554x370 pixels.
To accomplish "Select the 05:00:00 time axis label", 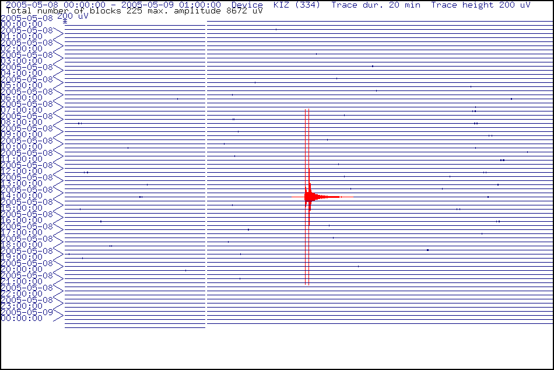I will (22, 85).
